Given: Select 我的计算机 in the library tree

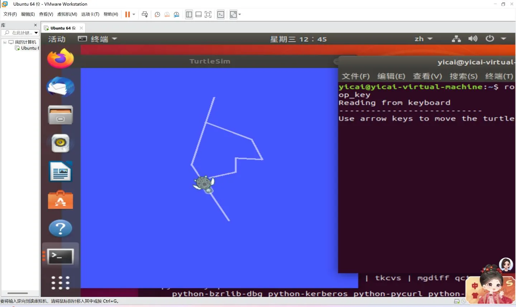Looking at the screenshot, I should point(25,42).
